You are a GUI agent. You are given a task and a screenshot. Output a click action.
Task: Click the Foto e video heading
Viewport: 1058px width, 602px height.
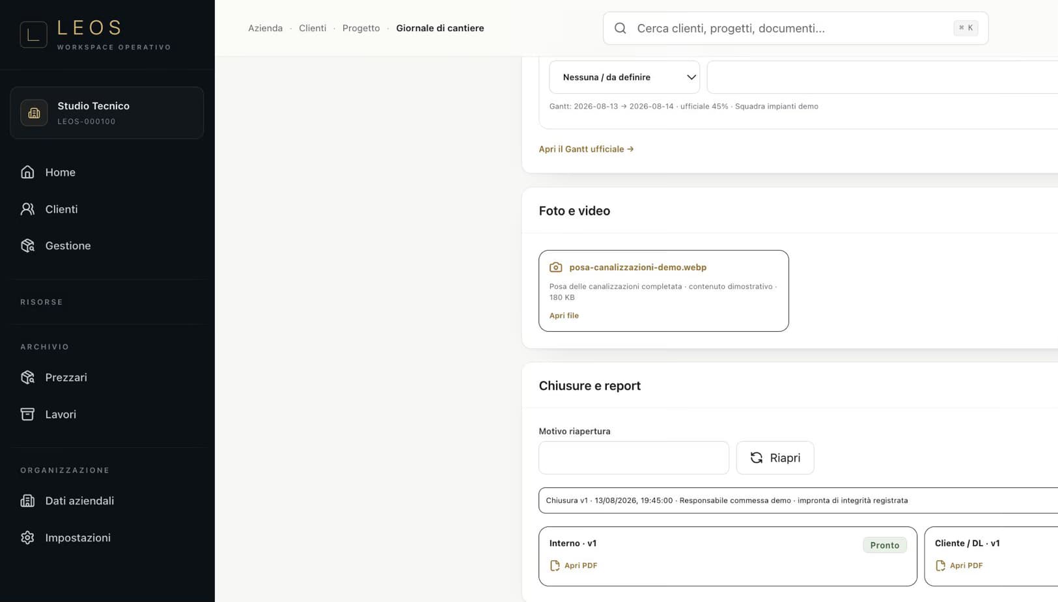point(574,211)
